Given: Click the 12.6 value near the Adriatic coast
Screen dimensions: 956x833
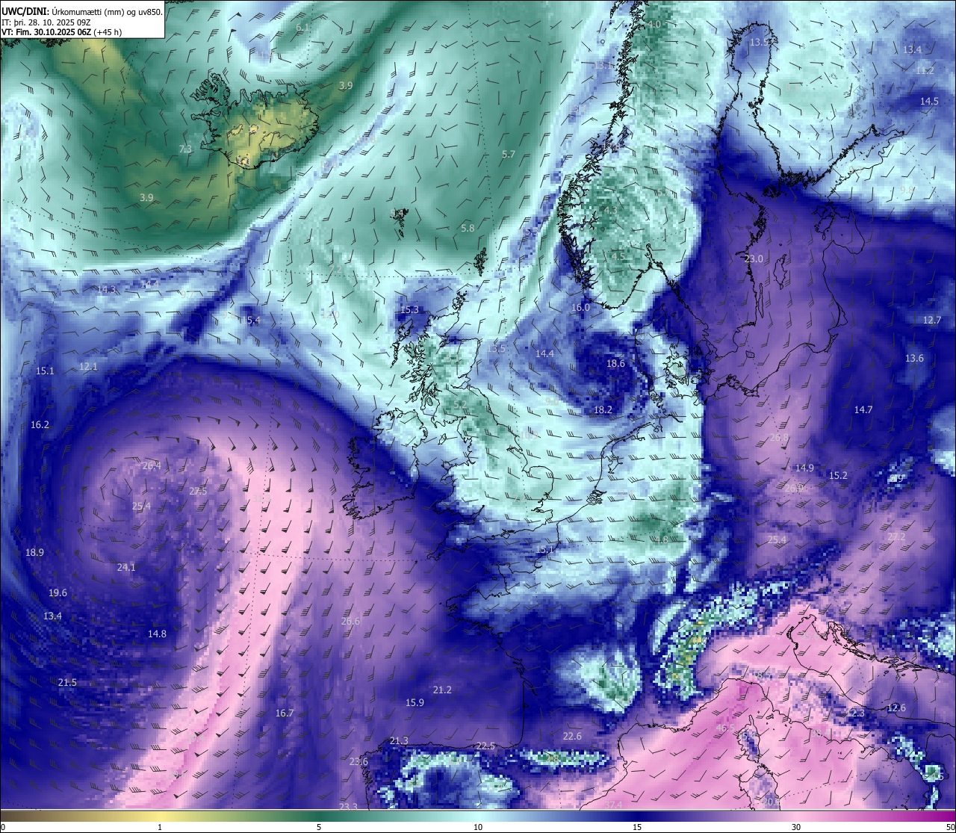Looking at the screenshot, I should [896, 708].
